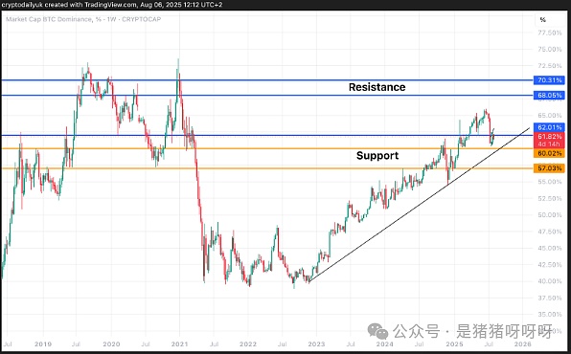Click the WeChat logo icon in watermark
Image resolution: width=571 pixels, height=354 pixels.
[377, 331]
